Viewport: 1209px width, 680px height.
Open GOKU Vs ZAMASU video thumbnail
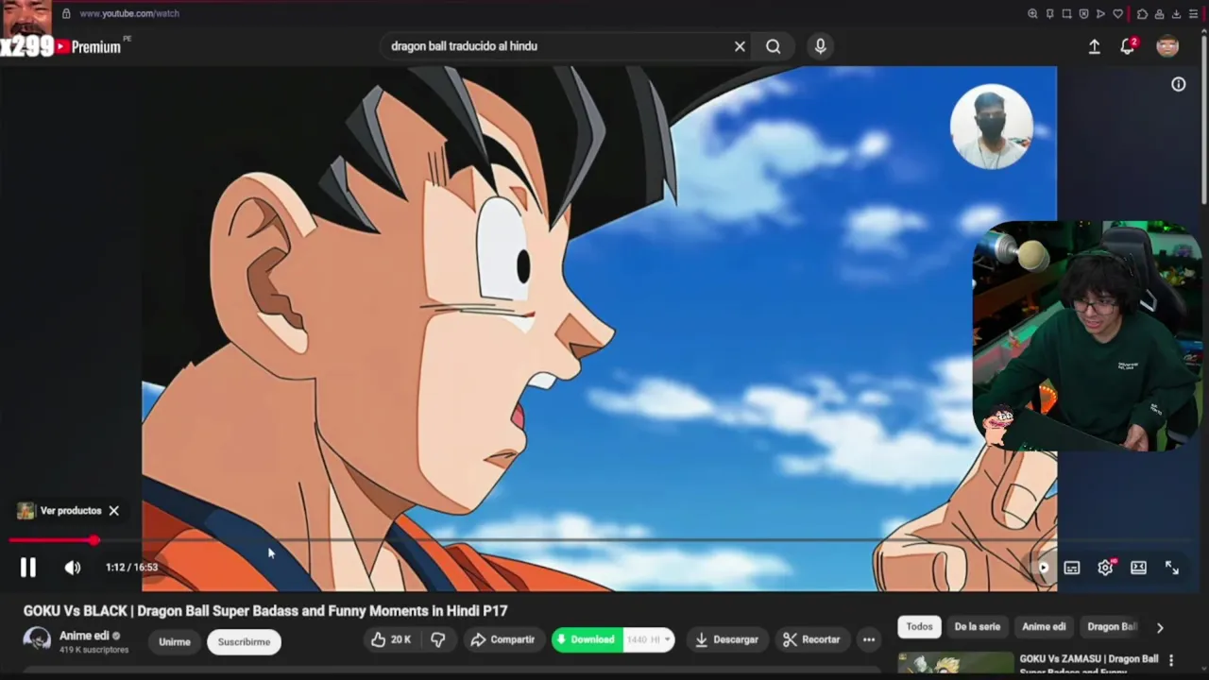956,665
